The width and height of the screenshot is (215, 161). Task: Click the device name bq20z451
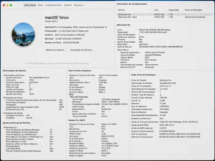[34, 83]
